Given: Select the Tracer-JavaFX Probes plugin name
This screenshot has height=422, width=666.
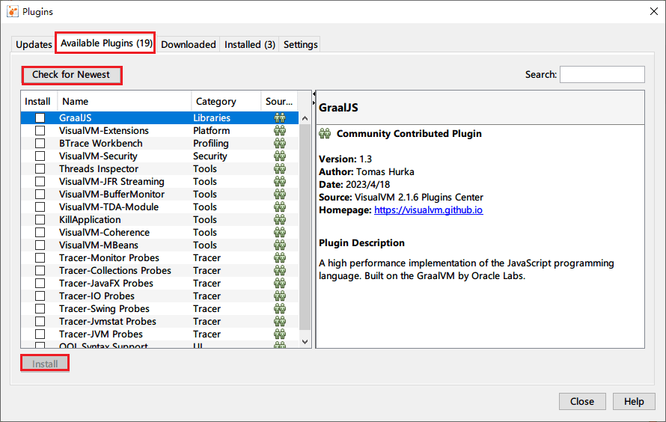Looking at the screenshot, I should click(106, 284).
